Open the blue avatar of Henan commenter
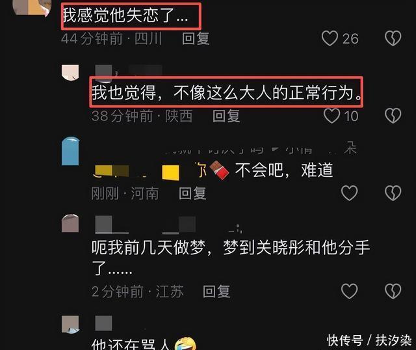 tap(70, 151)
